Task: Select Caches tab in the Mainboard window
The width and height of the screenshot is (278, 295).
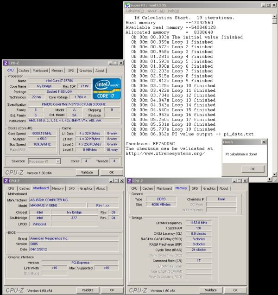Action: click(x=25, y=188)
